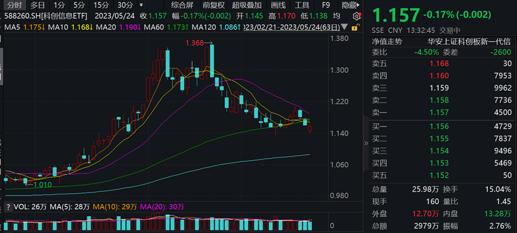Click MA5 1.175 indicator label

(x=25, y=27)
